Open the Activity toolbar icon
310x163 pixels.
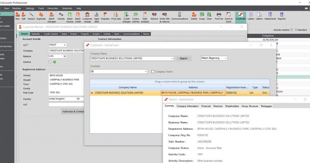[61, 16]
